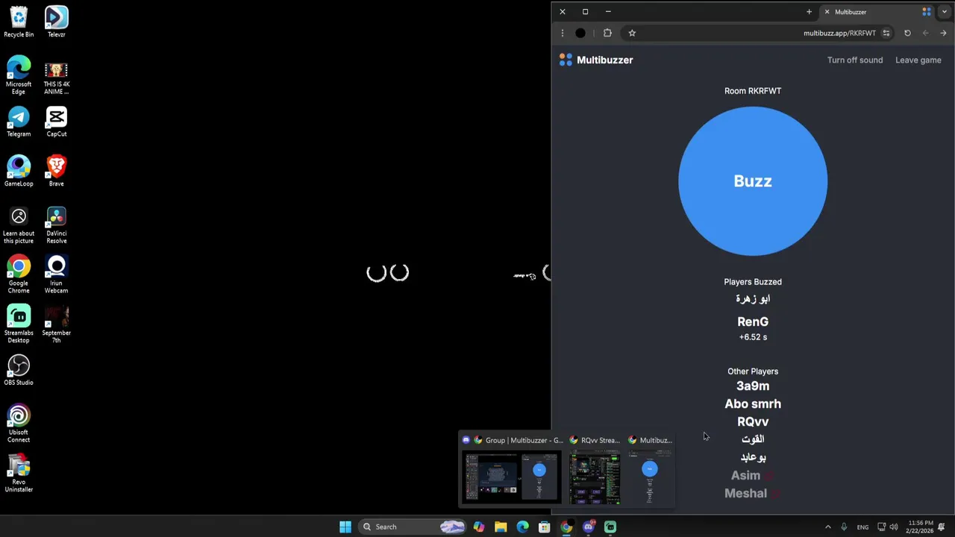Click the Chrome bookmark star icon
This screenshot has height=537, width=955.
(x=632, y=33)
